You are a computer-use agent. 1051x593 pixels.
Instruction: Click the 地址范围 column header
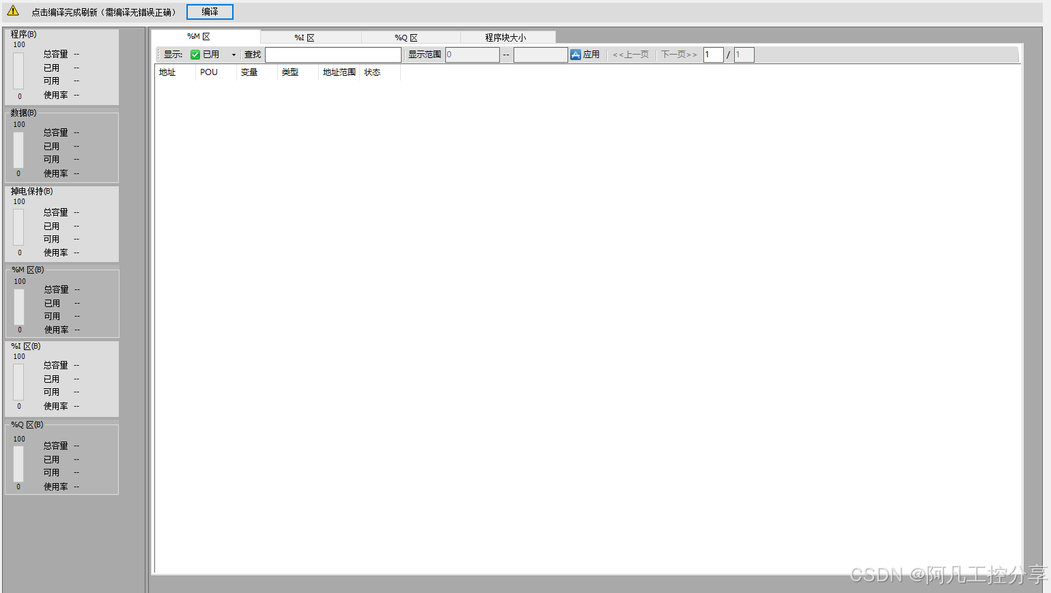pos(339,72)
